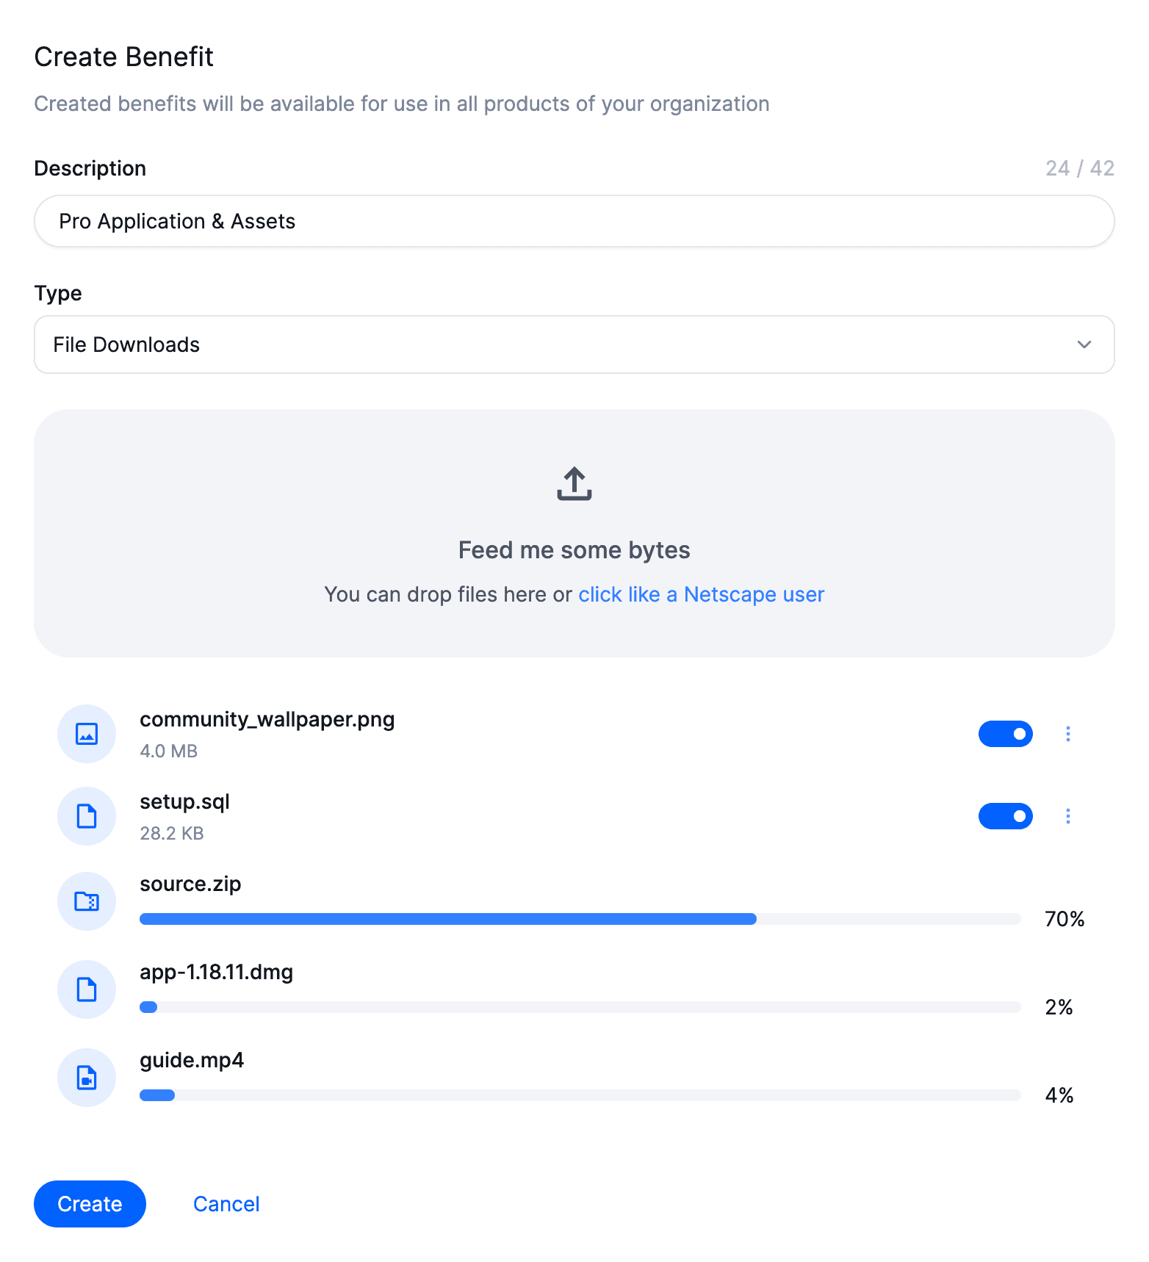
Task: Click the chevron arrow in Type selector
Action: (x=1084, y=345)
